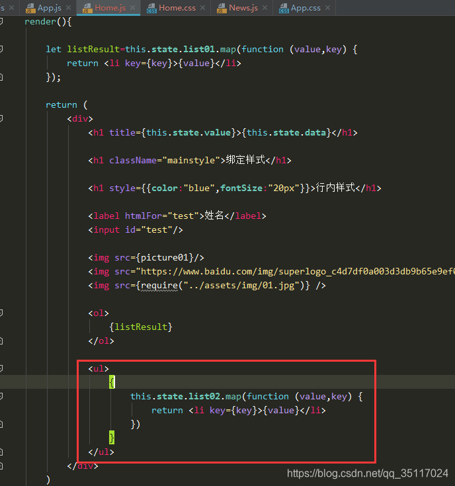Click the JS file icon on News.js tab
The image size is (455, 486).
(222, 9)
